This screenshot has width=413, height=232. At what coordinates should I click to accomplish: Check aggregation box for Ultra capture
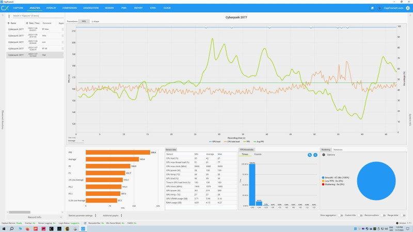click(x=62, y=36)
